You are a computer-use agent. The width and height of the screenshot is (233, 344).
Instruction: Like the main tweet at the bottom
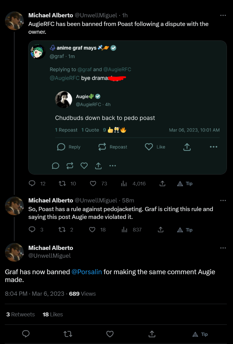click(110, 334)
